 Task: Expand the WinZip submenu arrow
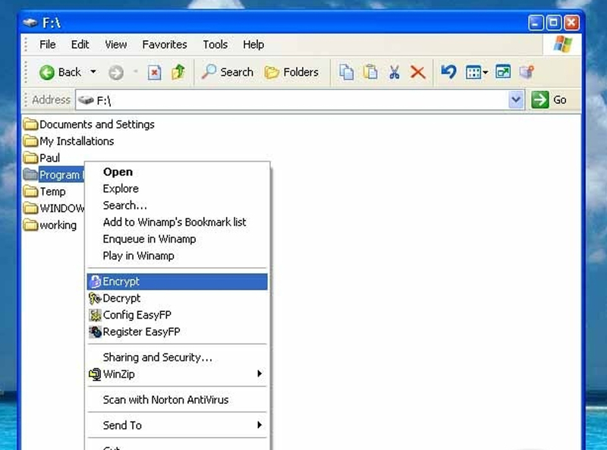pos(259,373)
